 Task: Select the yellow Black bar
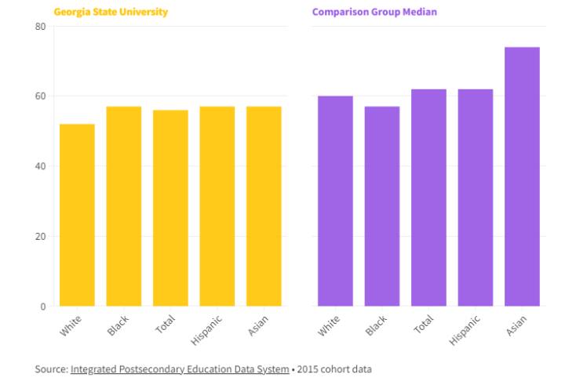click(x=124, y=206)
